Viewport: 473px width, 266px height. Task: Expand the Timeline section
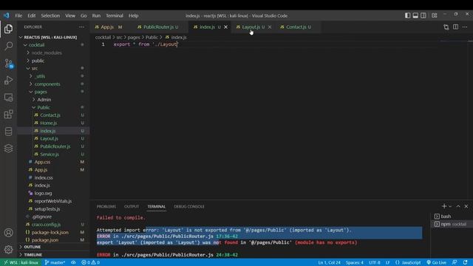tap(33, 254)
